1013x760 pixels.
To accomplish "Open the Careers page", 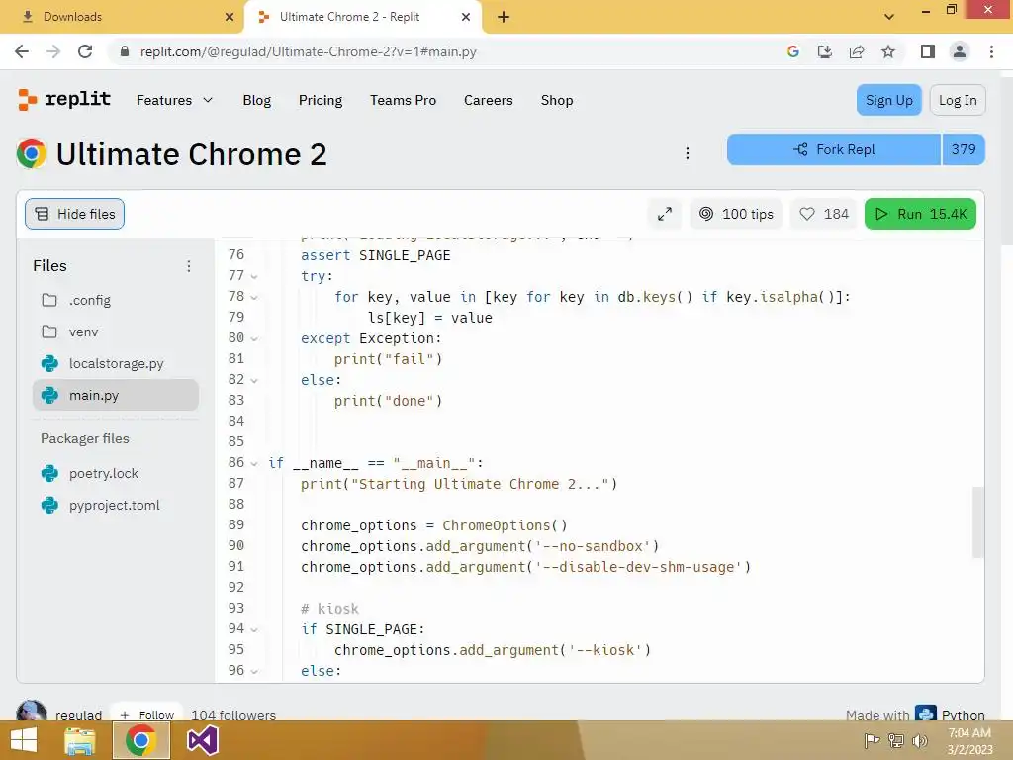I will pyautogui.click(x=489, y=100).
